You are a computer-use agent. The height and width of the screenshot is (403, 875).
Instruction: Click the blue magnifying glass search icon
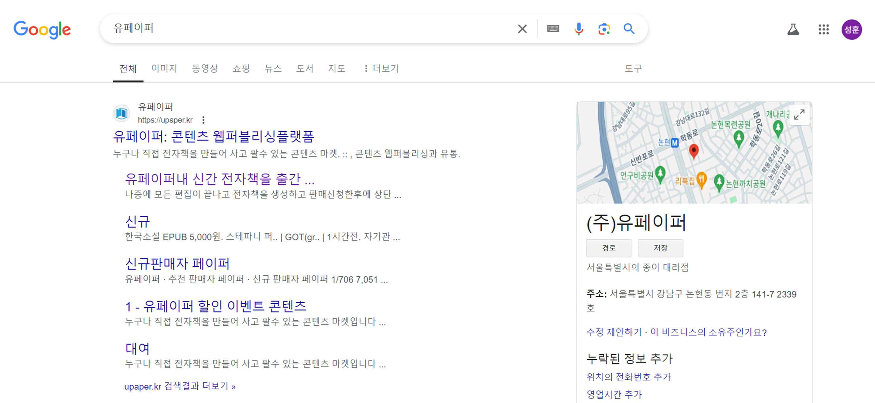coord(629,29)
